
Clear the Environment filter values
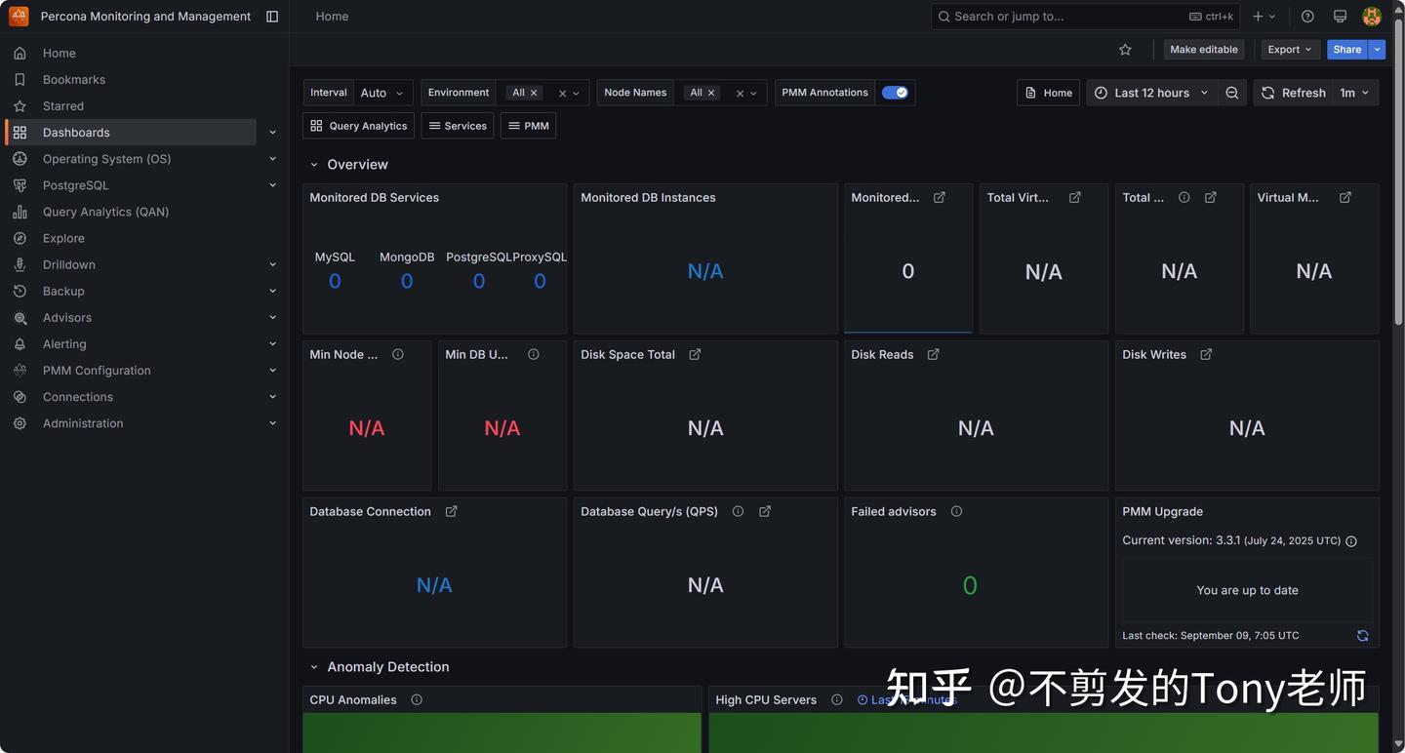click(x=562, y=94)
